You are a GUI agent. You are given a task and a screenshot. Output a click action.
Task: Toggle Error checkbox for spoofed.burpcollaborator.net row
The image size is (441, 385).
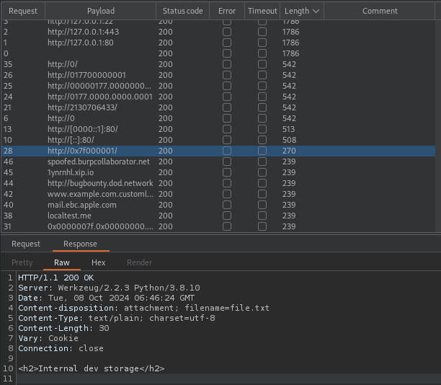point(227,161)
